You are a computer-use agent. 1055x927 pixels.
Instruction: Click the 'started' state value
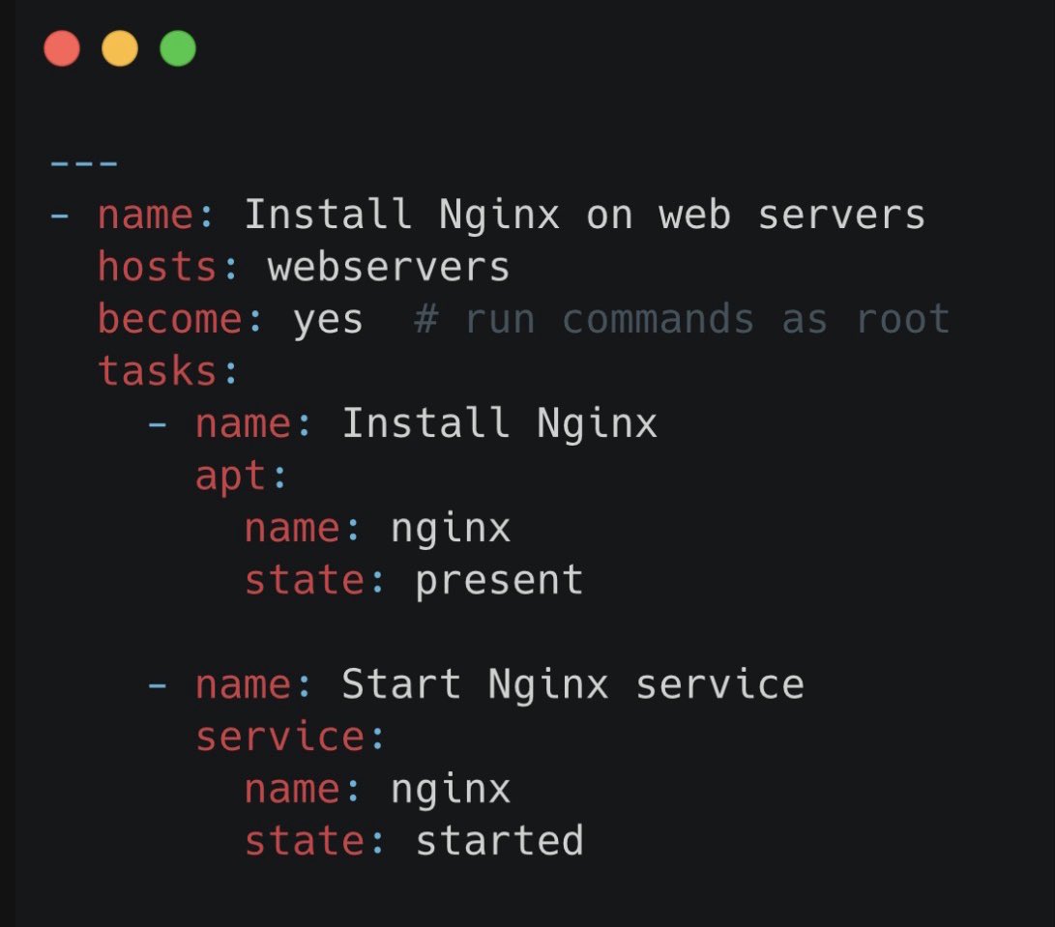click(x=499, y=841)
